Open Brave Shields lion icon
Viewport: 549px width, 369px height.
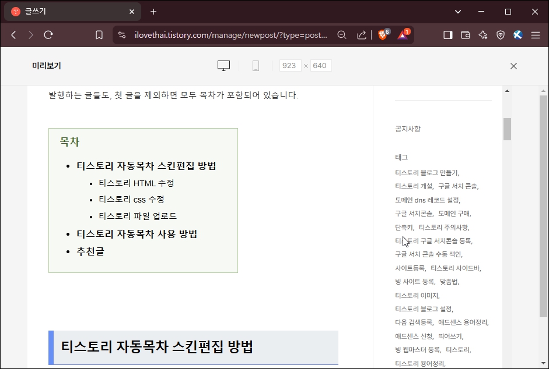click(x=383, y=34)
